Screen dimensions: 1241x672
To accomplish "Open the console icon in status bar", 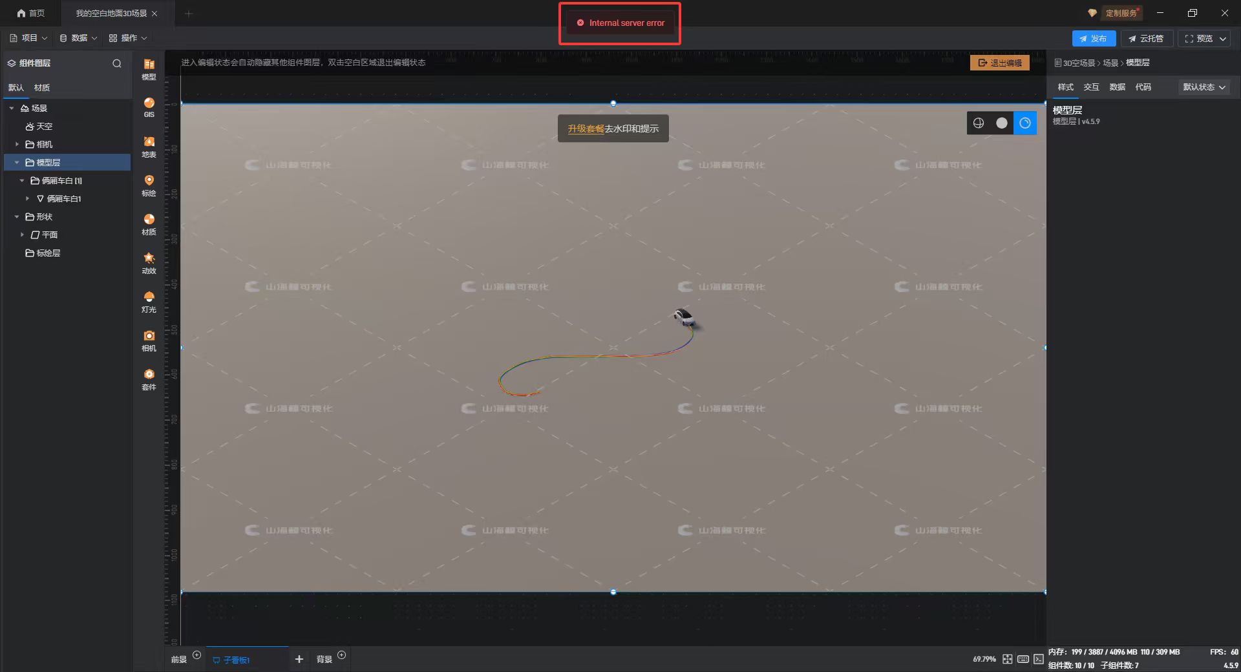I will click(1038, 659).
